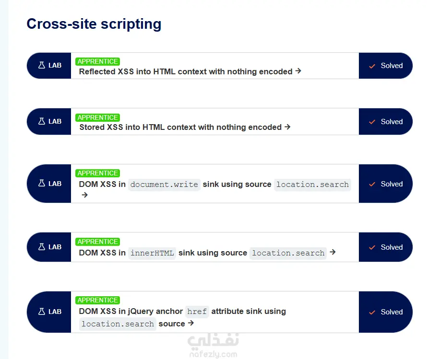This screenshot has height=359, width=427.
Task: Click checkmark on Reflected XSS Solved status
Action: [x=372, y=66]
